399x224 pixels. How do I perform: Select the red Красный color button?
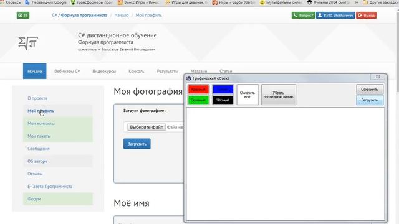click(x=198, y=90)
